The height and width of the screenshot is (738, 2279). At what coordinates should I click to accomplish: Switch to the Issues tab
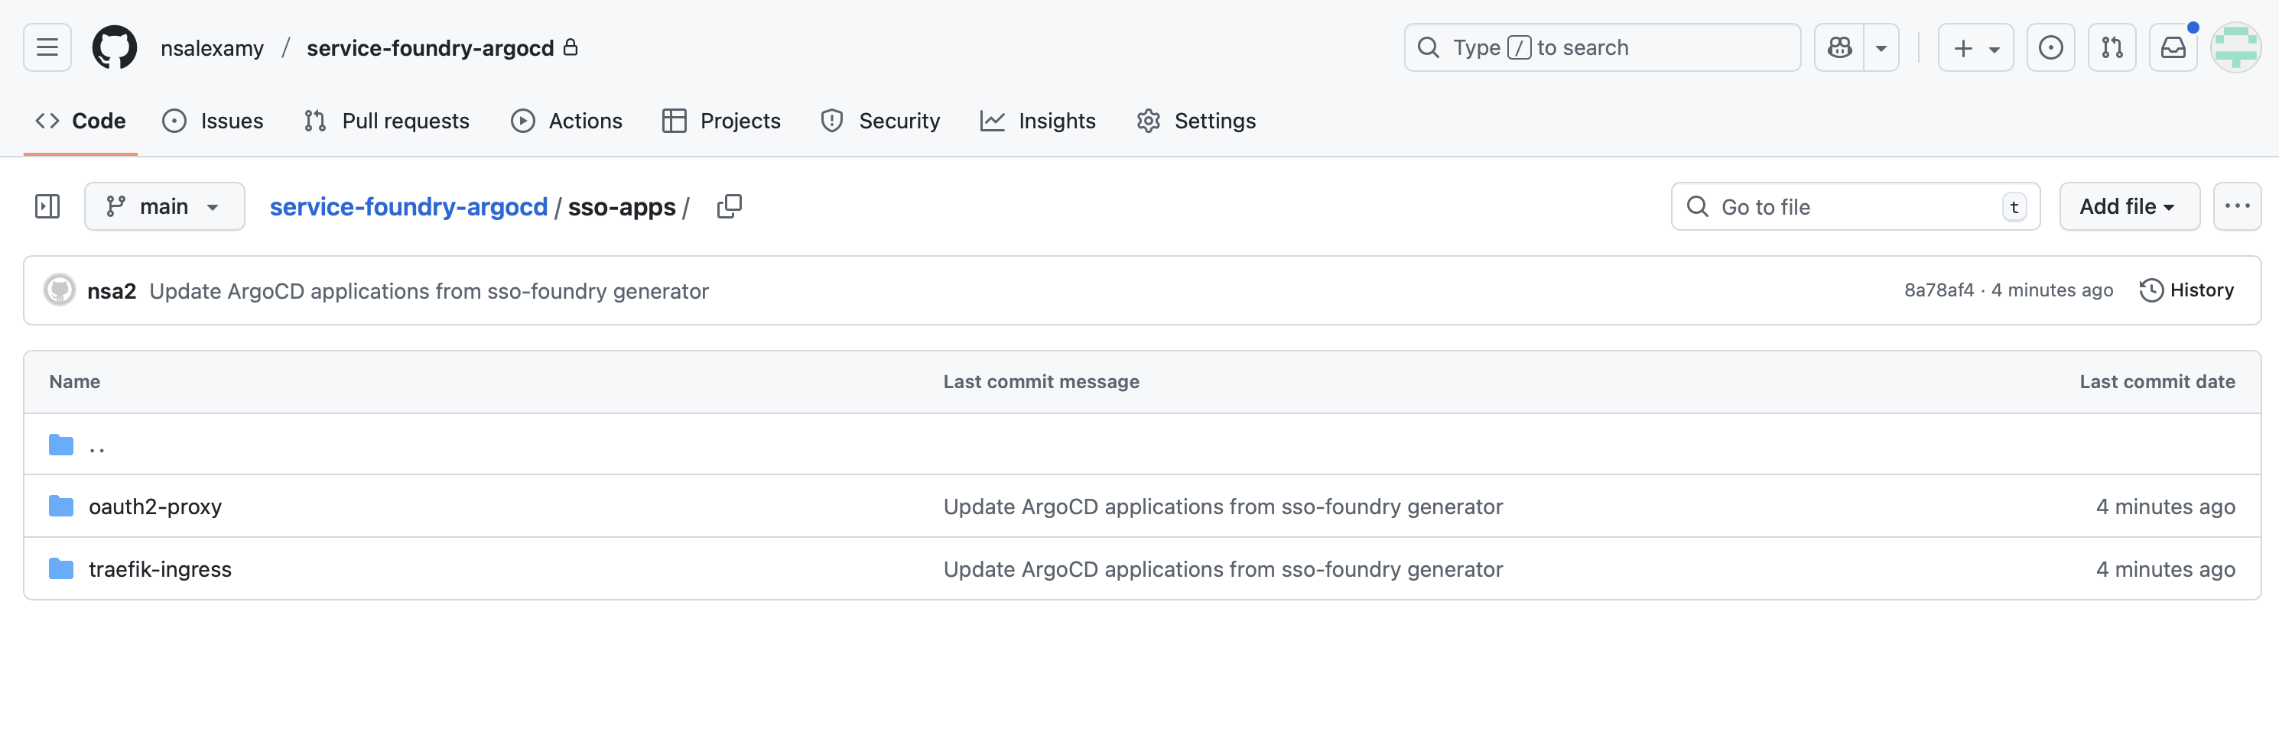[213, 121]
